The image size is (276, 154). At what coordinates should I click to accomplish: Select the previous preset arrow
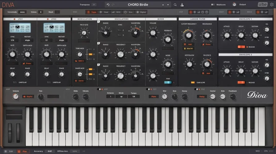(163, 5)
